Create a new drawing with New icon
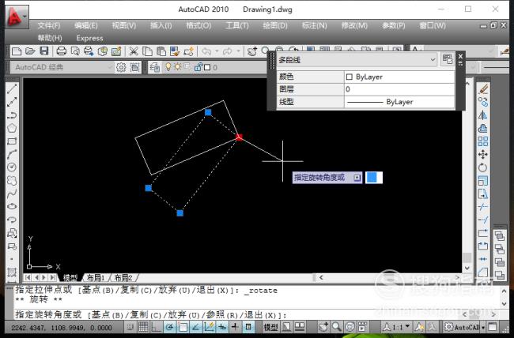Viewport: 514px width, 338px height. coord(17,51)
